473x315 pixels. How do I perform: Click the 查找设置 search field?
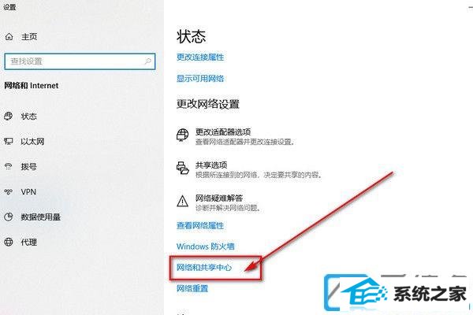(x=80, y=61)
